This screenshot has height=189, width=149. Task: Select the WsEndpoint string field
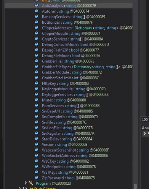tap(69, 167)
